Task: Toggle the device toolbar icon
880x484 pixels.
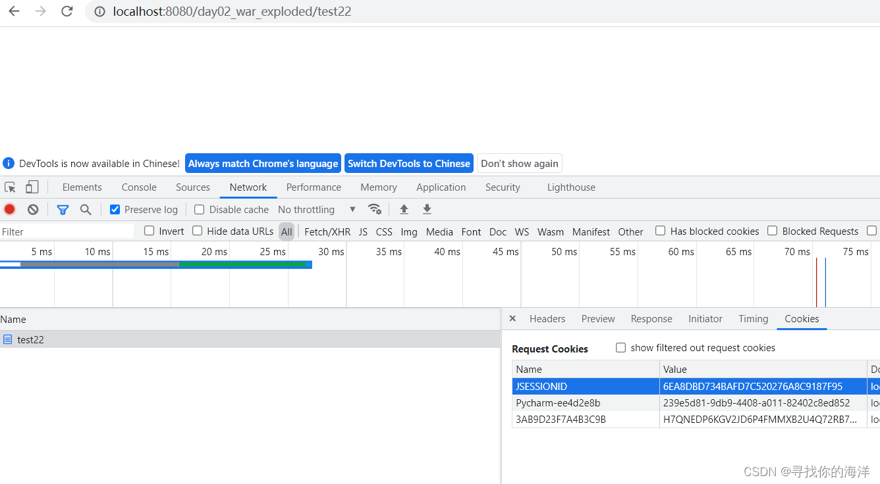Action: [32, 187]
